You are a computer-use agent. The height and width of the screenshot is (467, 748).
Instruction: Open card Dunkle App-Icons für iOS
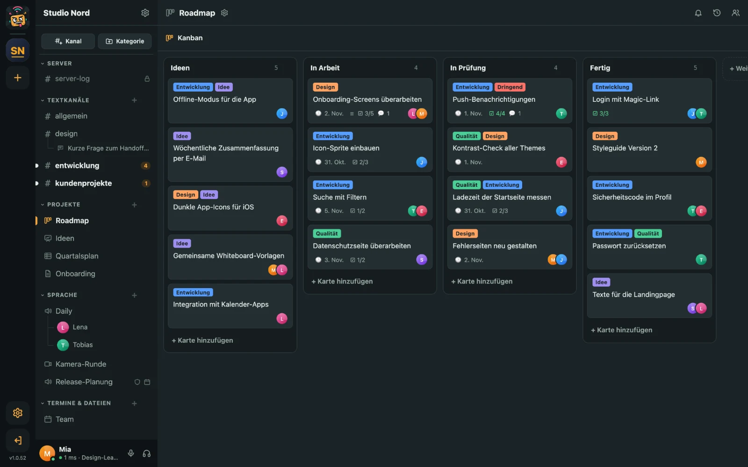pyautogui.click(x=230, y=208)
